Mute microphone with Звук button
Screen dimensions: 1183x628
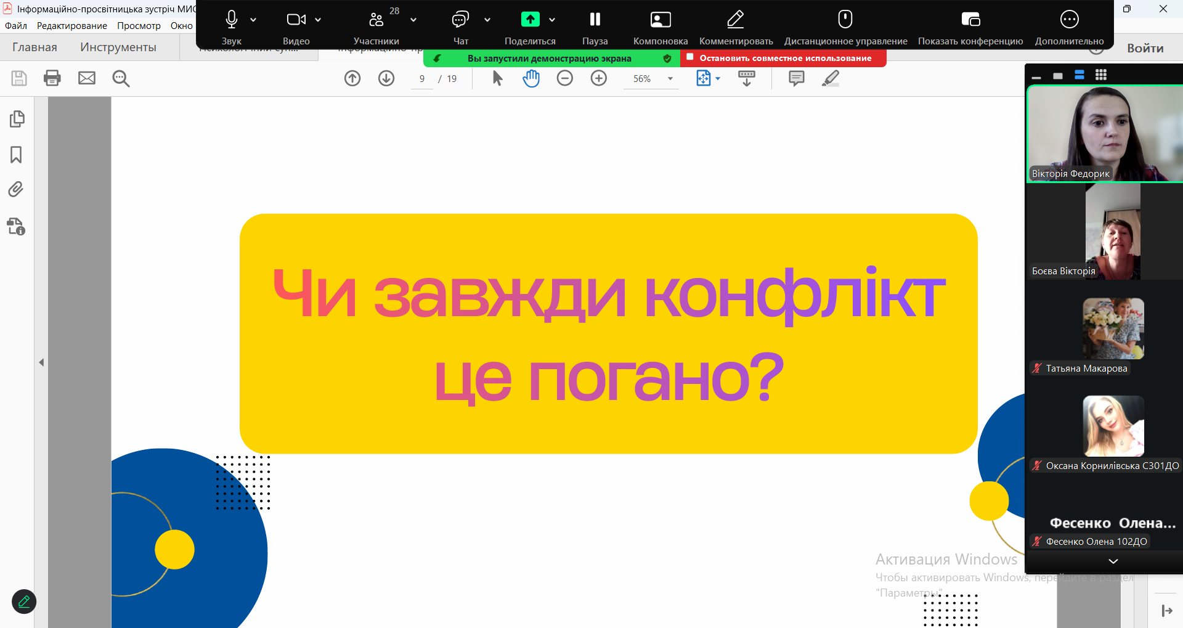coord(232,27)
